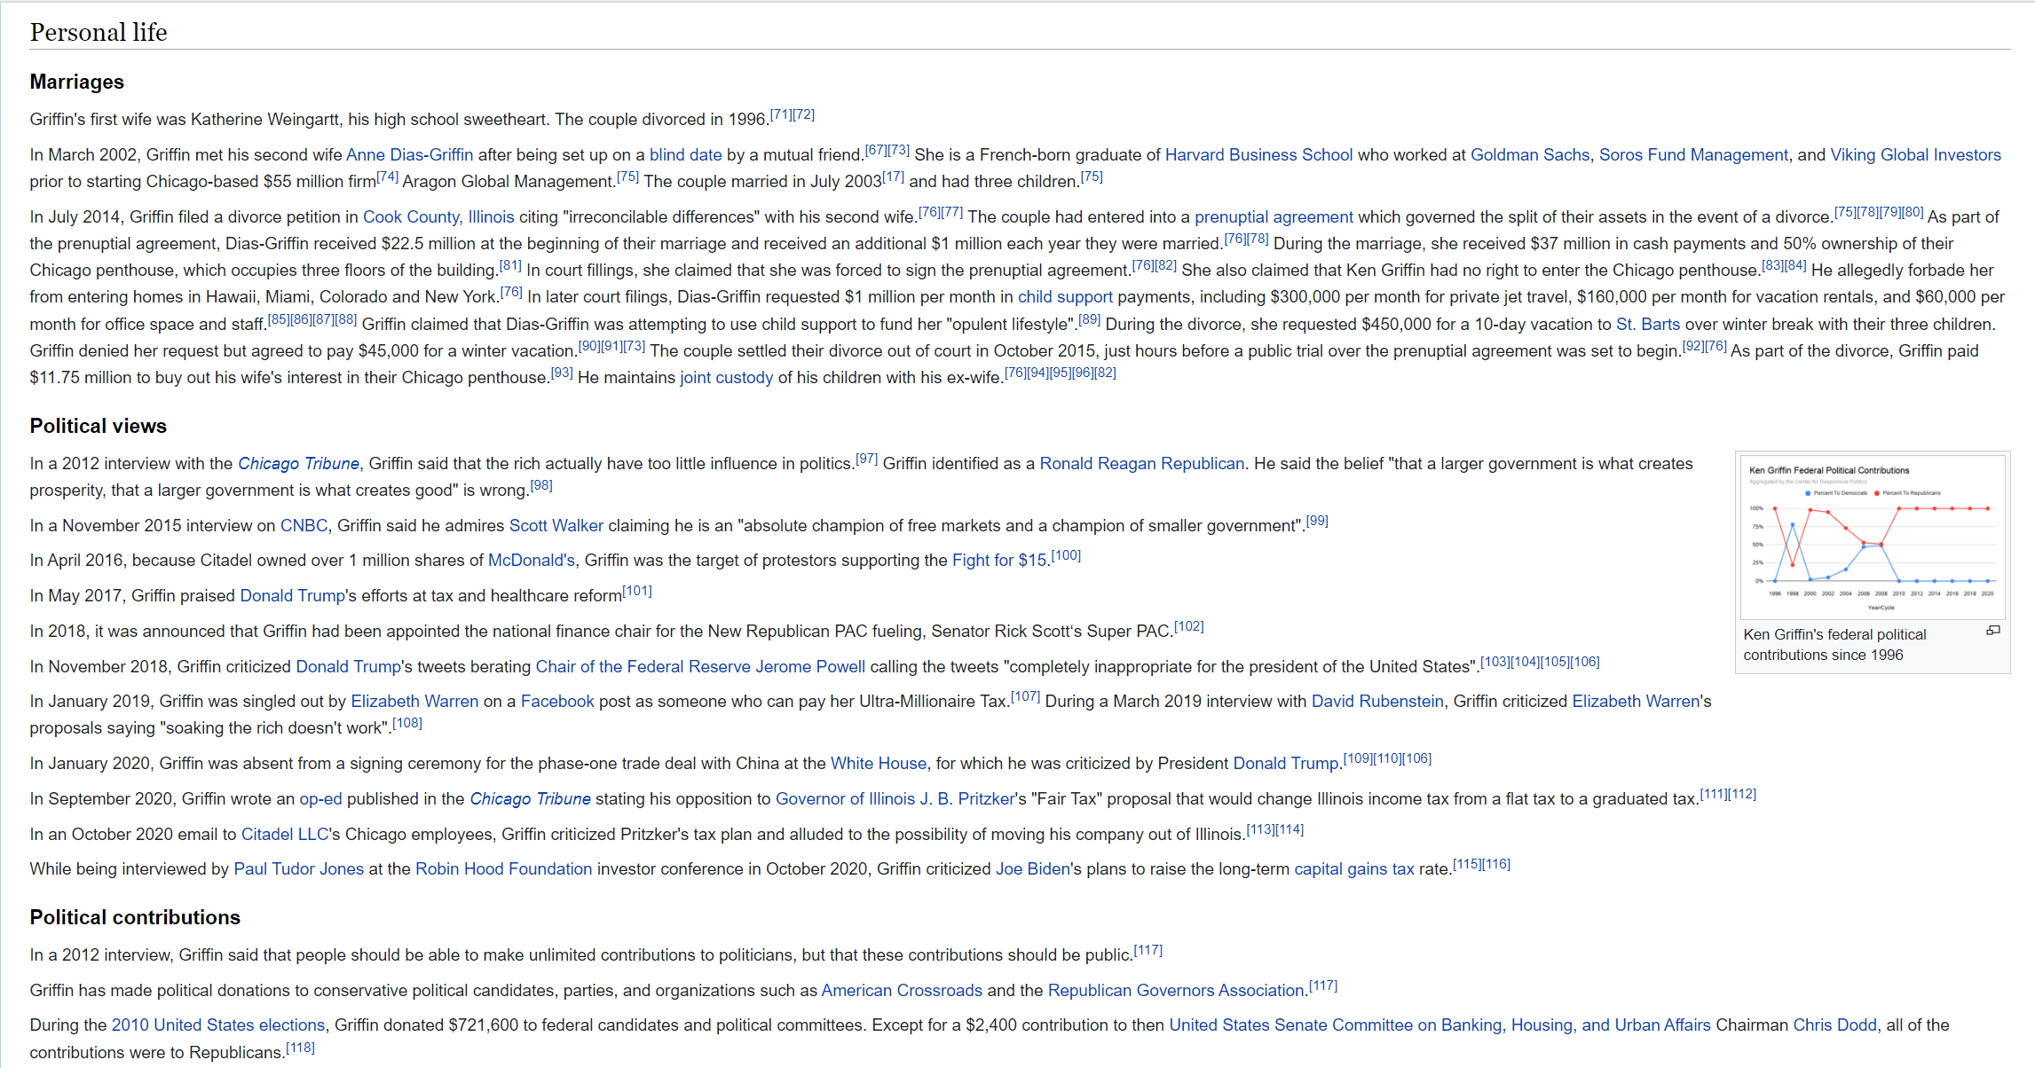Open the Ken Griffin contributions chart image
Viewport: 2035px width, 1068px height.
(x=1873, y=538)
